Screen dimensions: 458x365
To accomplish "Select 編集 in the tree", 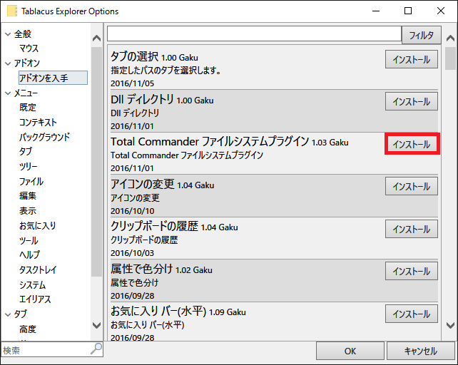I will (28, 196).
